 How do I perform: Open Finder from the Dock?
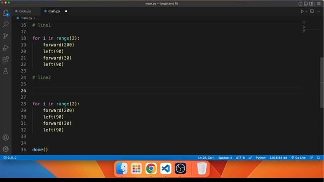pos(121,168)
